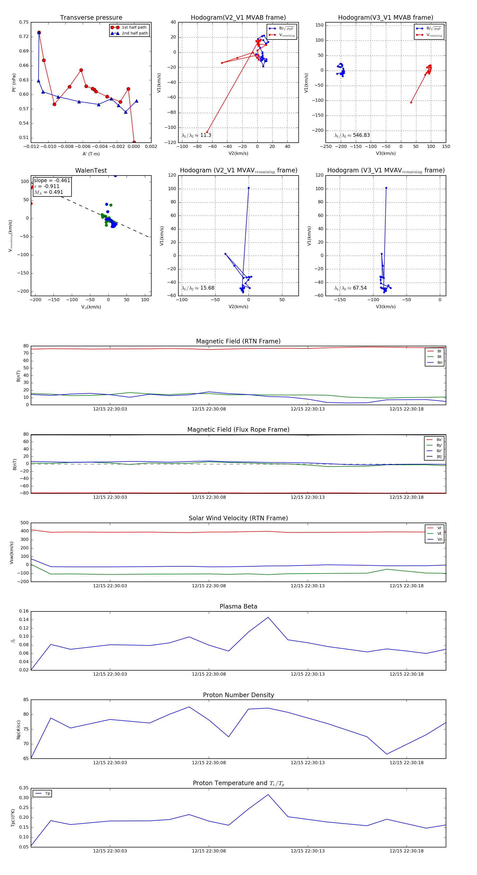477x875 pixels.
Task: Click the "slope = -0.461" annotation
Action: [52, 180]
